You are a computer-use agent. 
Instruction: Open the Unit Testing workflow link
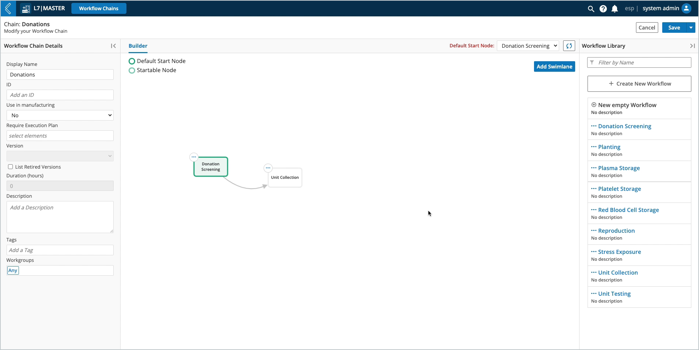614,294
